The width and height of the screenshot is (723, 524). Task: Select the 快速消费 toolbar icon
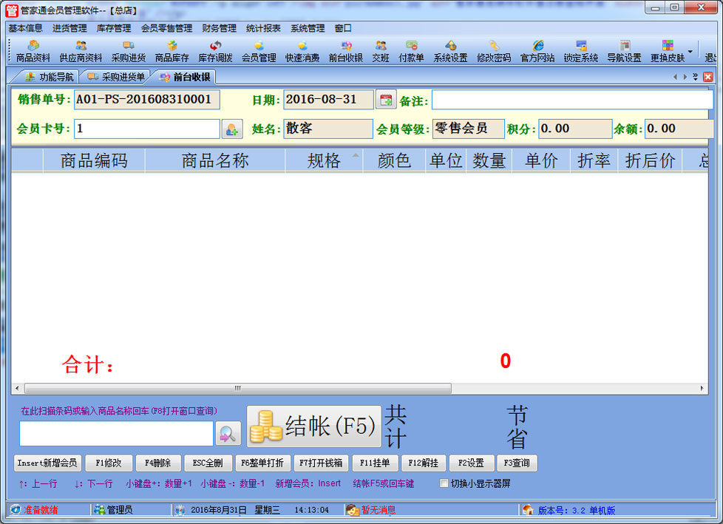[x=302, y=51]
